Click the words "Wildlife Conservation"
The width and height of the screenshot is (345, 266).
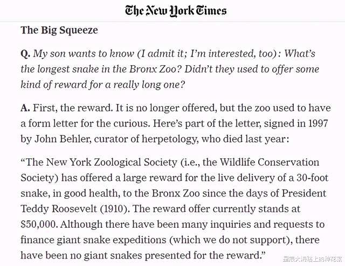click(x=273, y=162)
